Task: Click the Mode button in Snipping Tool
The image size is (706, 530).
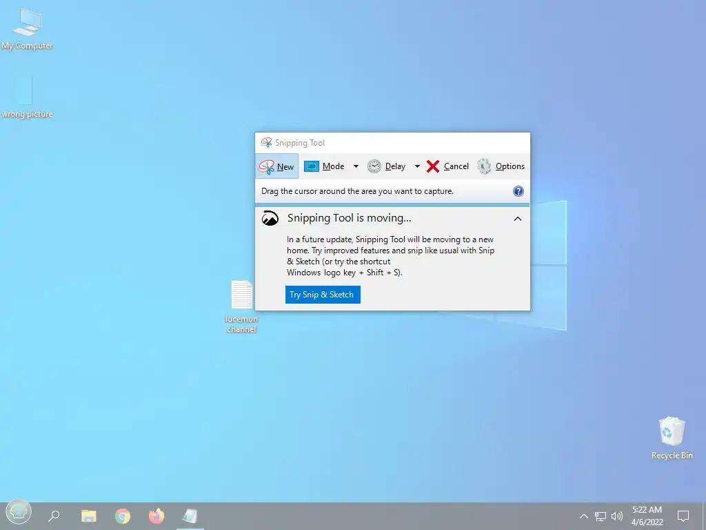Action: point(324,166)
